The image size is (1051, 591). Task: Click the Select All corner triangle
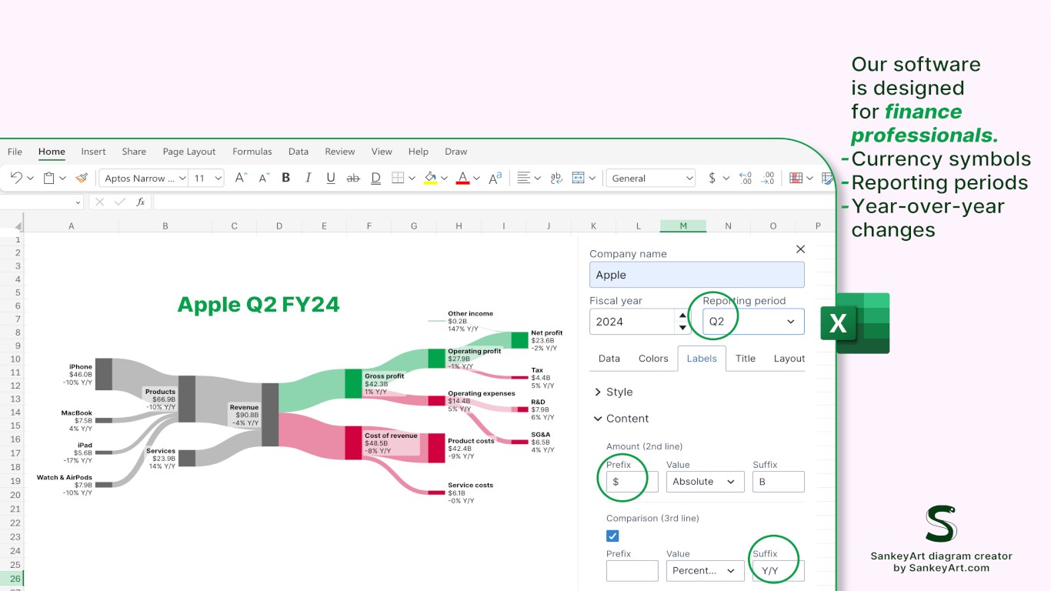[x=18, y=226]
